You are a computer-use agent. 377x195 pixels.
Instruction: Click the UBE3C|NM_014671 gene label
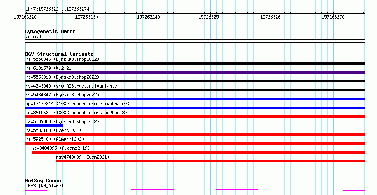click(x=44, y=186)
